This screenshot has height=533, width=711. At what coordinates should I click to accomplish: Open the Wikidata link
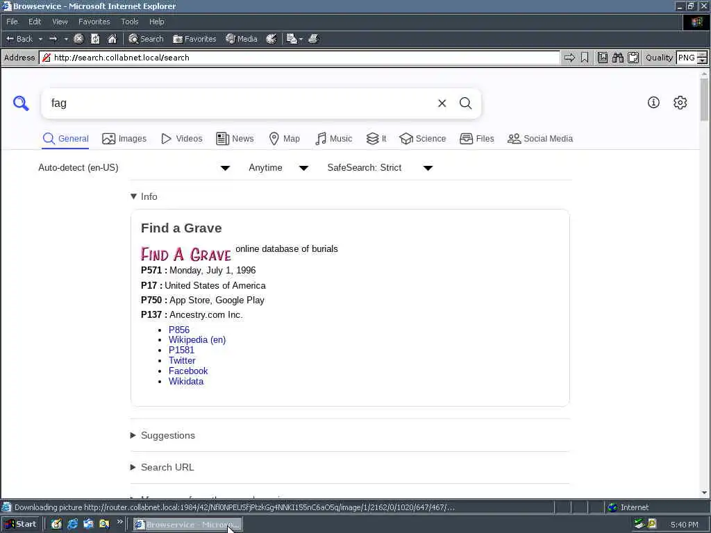tap(186, 382)
